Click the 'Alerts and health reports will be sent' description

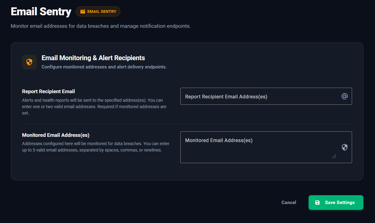(x=94, y=107)
